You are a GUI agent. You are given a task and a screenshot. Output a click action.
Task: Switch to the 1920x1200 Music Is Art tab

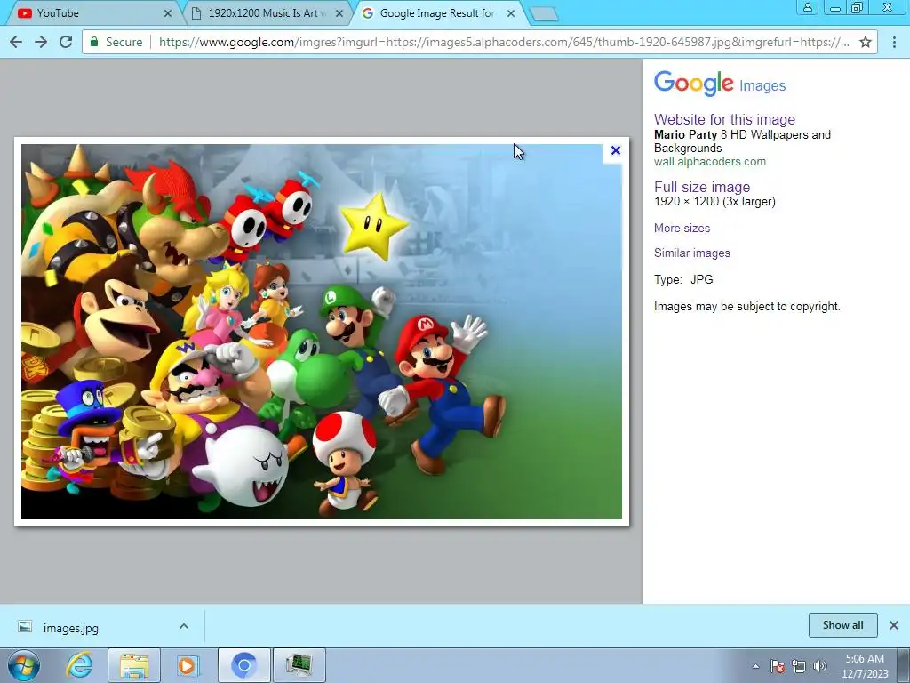[x=266, y=12]
